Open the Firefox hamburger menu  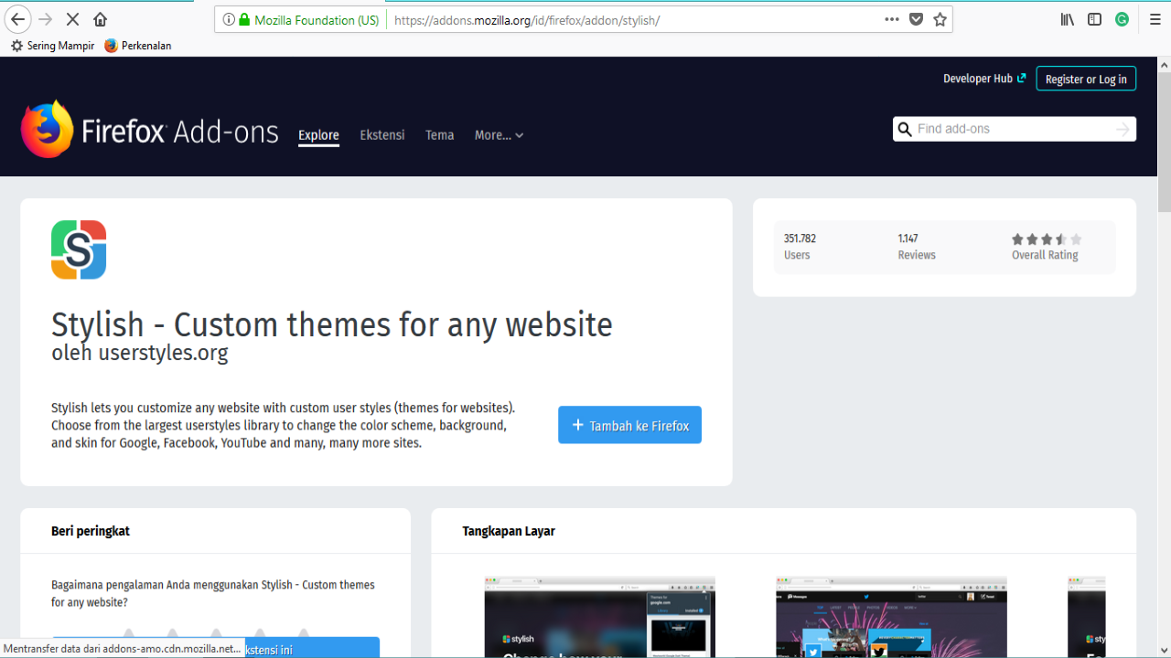tap(1155, 19)
